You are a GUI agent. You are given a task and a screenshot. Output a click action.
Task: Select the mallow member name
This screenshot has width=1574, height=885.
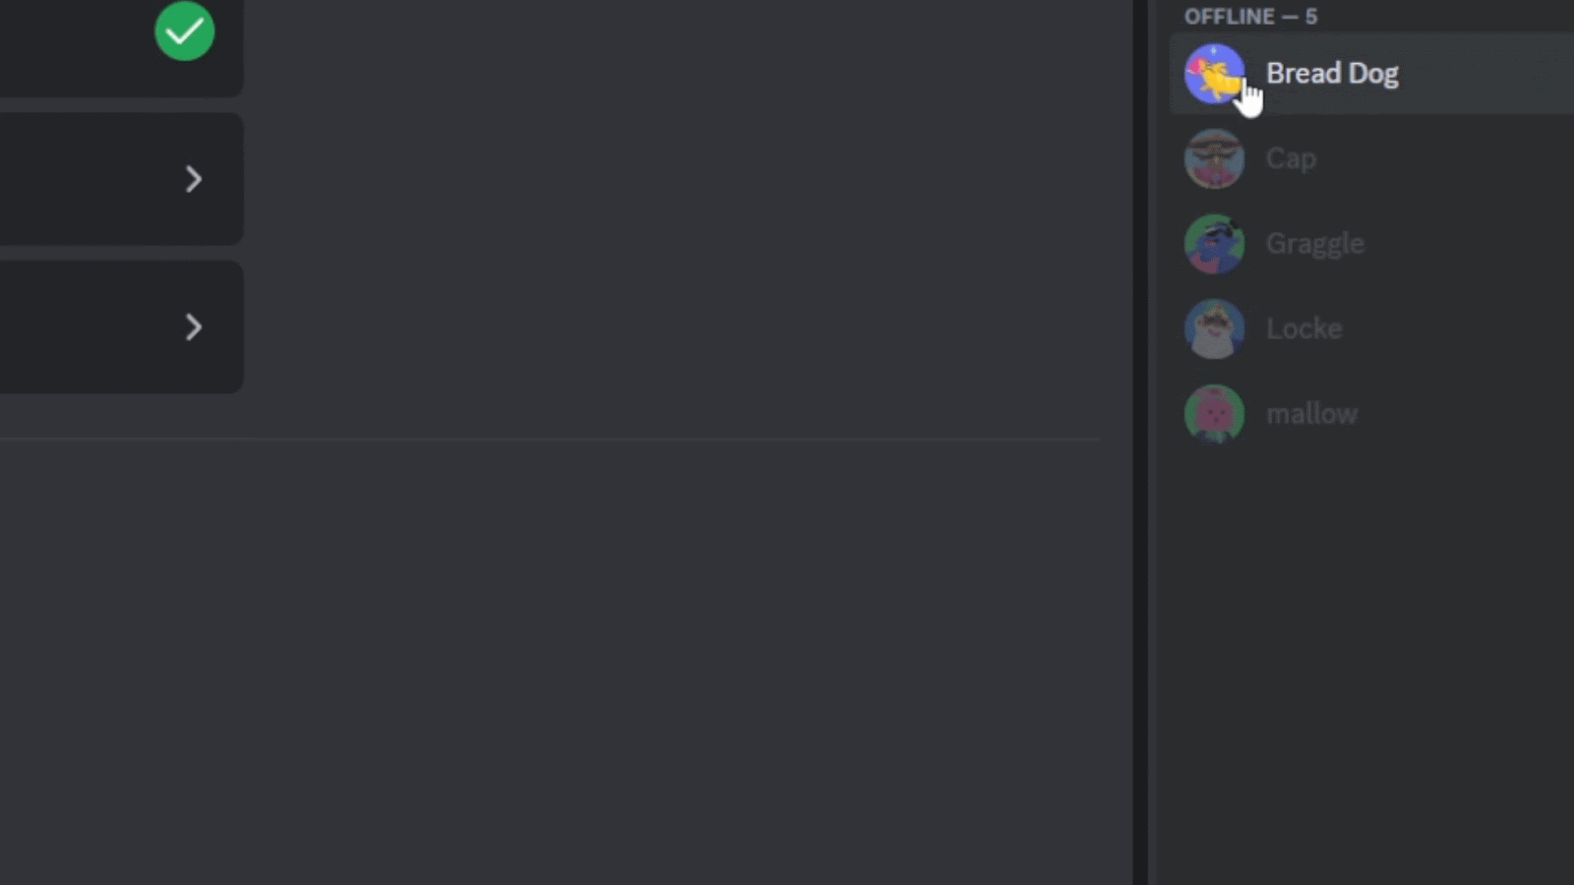(x=1311, y=414)
